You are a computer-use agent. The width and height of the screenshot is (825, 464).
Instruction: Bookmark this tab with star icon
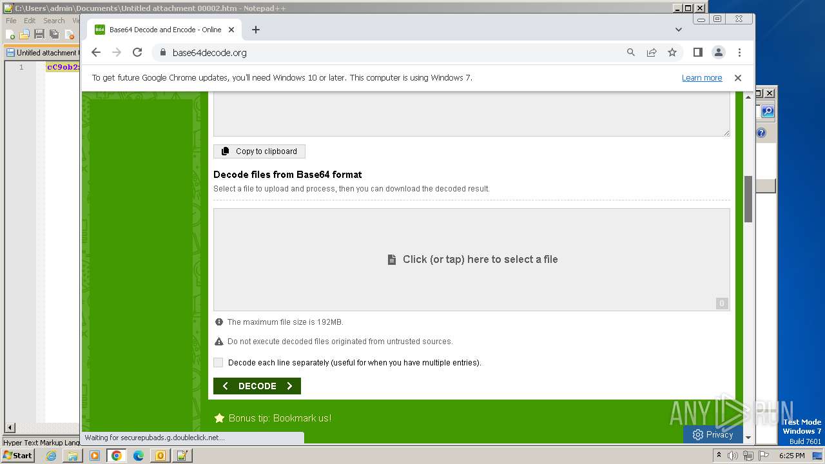tap(672, 53)
